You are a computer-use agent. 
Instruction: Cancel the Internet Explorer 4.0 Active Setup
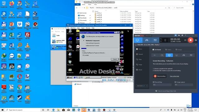(x=115, y=59)
